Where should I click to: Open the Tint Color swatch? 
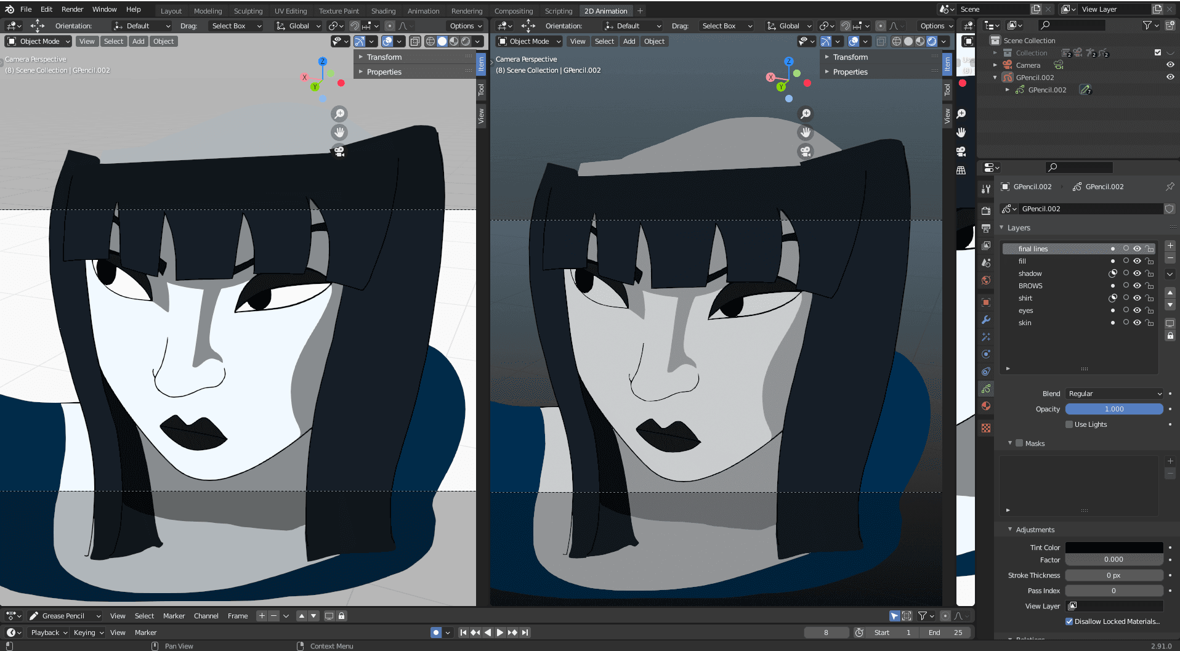(x=1114, y=548)
